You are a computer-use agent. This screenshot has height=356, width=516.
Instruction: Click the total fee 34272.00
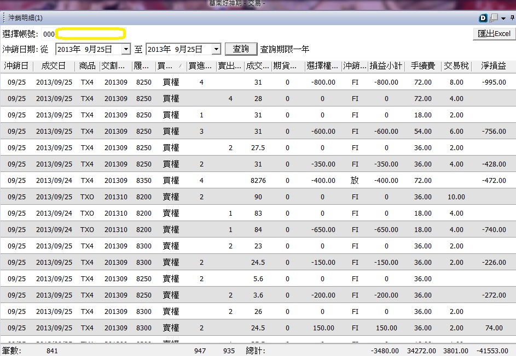tap(421, 351)
